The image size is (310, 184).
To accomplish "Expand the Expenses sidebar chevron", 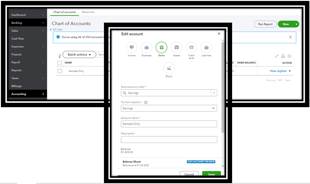I will (43, 46).
